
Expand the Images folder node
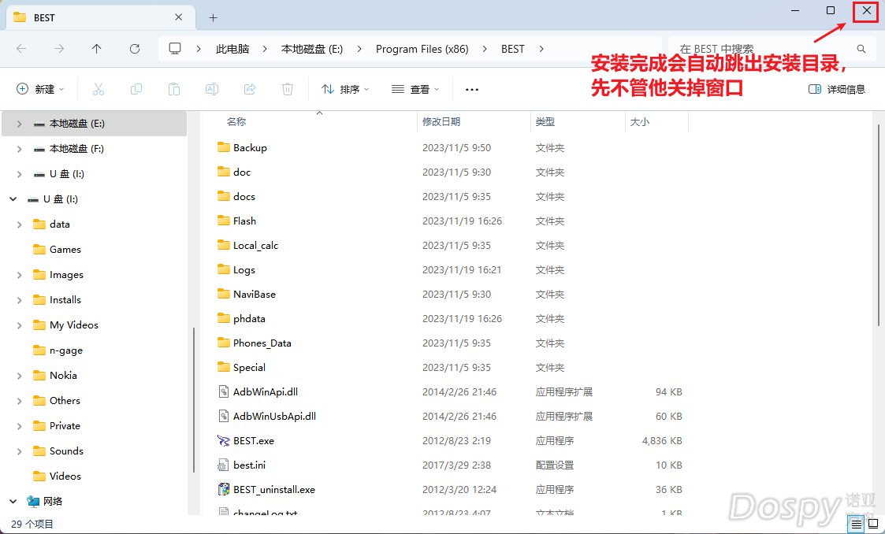(19, 275)
